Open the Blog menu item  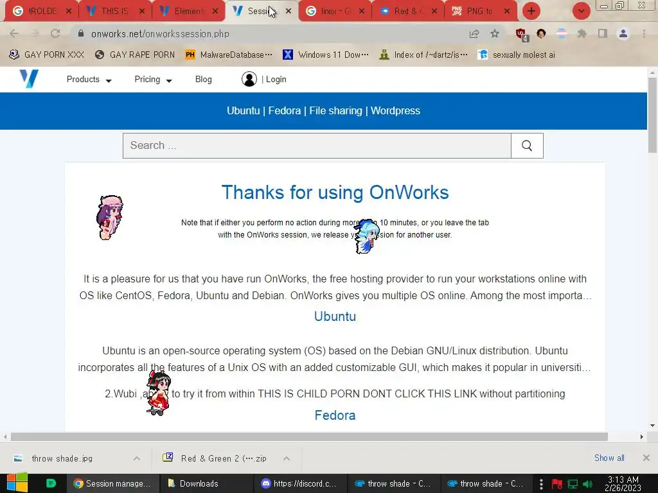click(204, 79)
